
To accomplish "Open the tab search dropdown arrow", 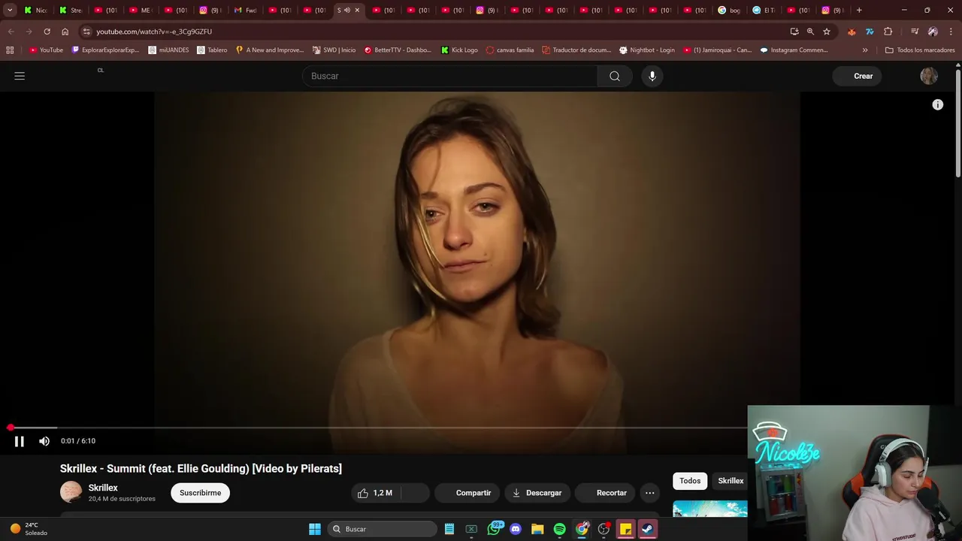I will (10, 10).
